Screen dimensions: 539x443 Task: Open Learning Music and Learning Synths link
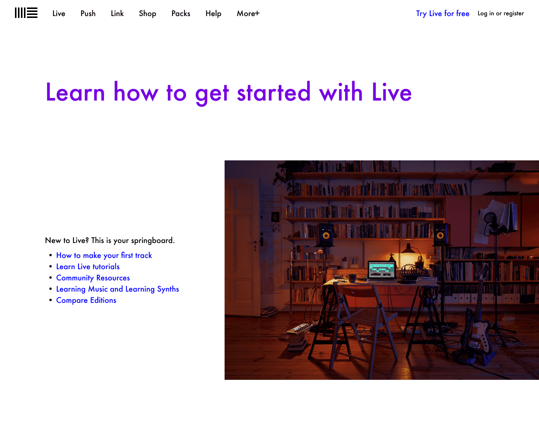click(118, 289)
